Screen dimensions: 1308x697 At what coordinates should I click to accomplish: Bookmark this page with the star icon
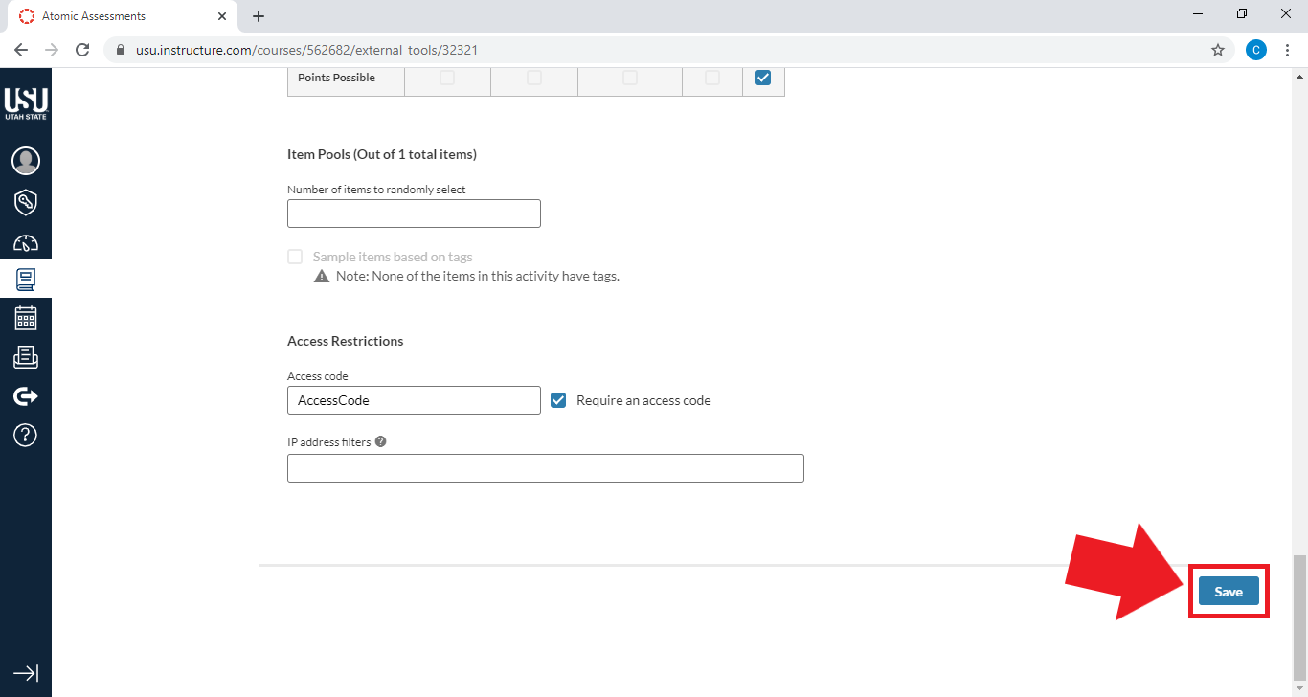(x=1218, y=50)
